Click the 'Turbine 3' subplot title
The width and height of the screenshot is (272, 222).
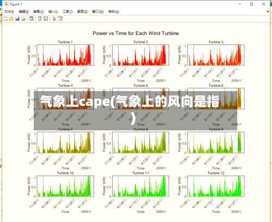coord(216,42)
